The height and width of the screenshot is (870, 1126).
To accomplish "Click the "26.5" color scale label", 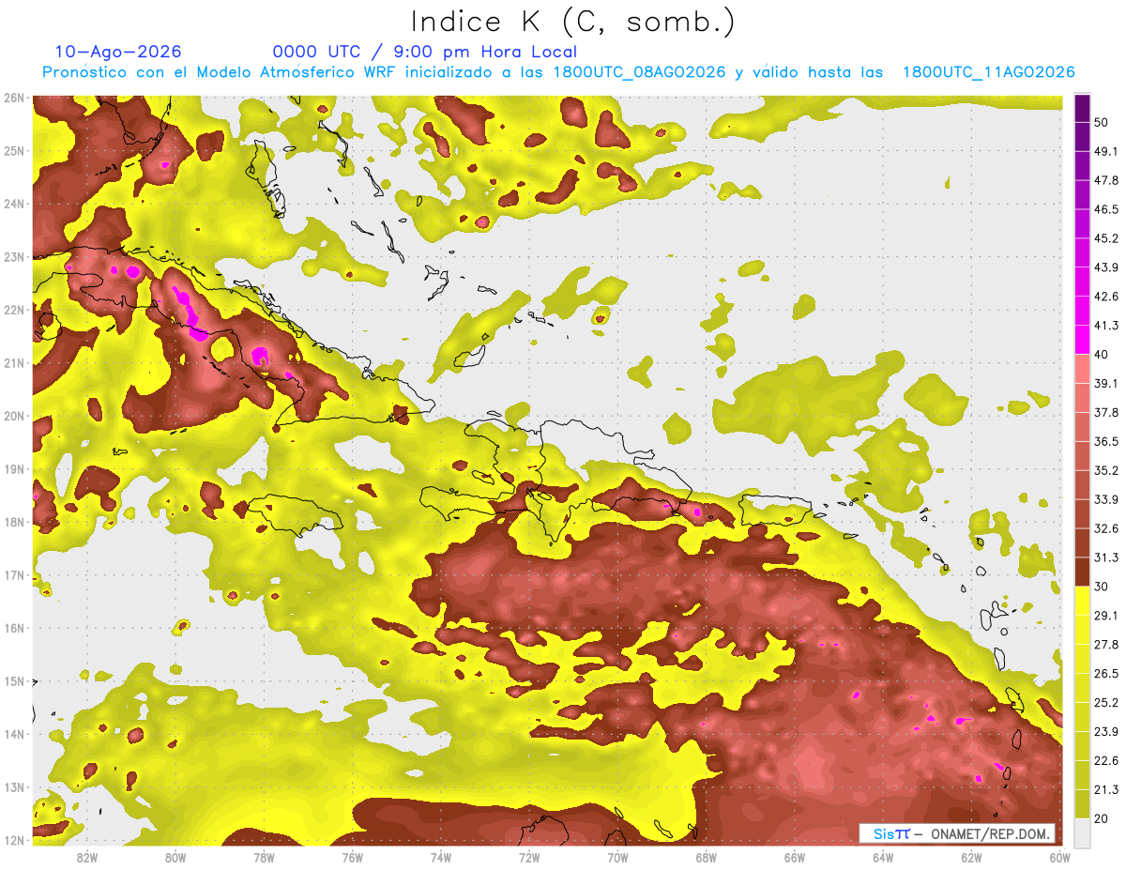I will tap(1105, 674).
